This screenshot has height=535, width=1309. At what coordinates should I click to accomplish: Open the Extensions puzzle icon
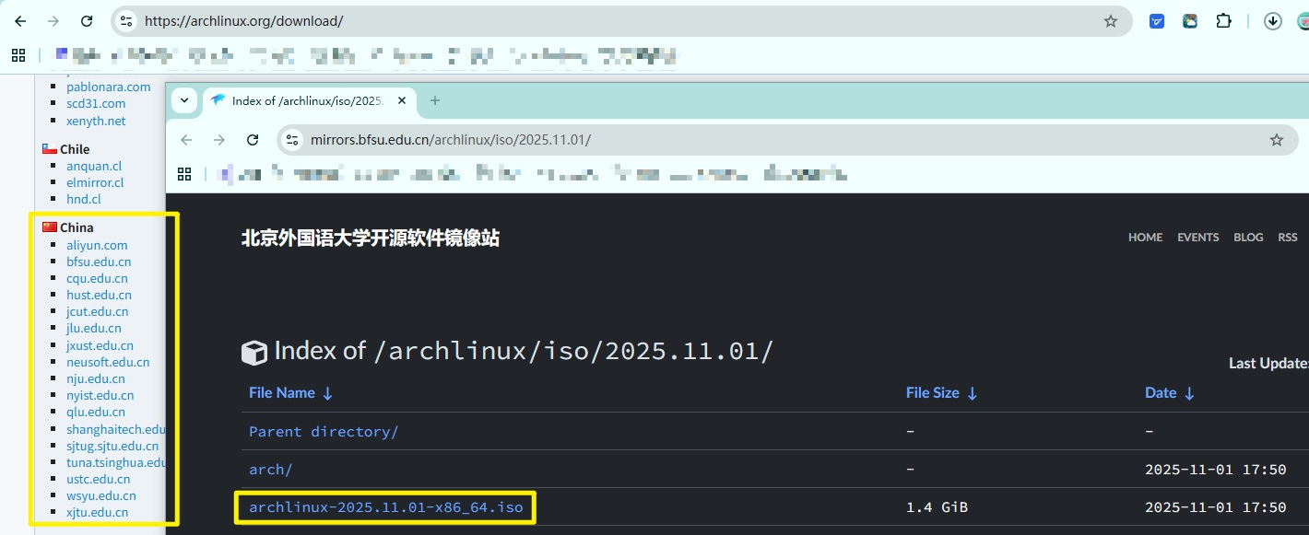click(x=1223, y=20)
